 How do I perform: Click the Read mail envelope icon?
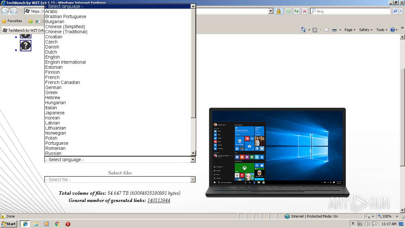tap(327, 30)
